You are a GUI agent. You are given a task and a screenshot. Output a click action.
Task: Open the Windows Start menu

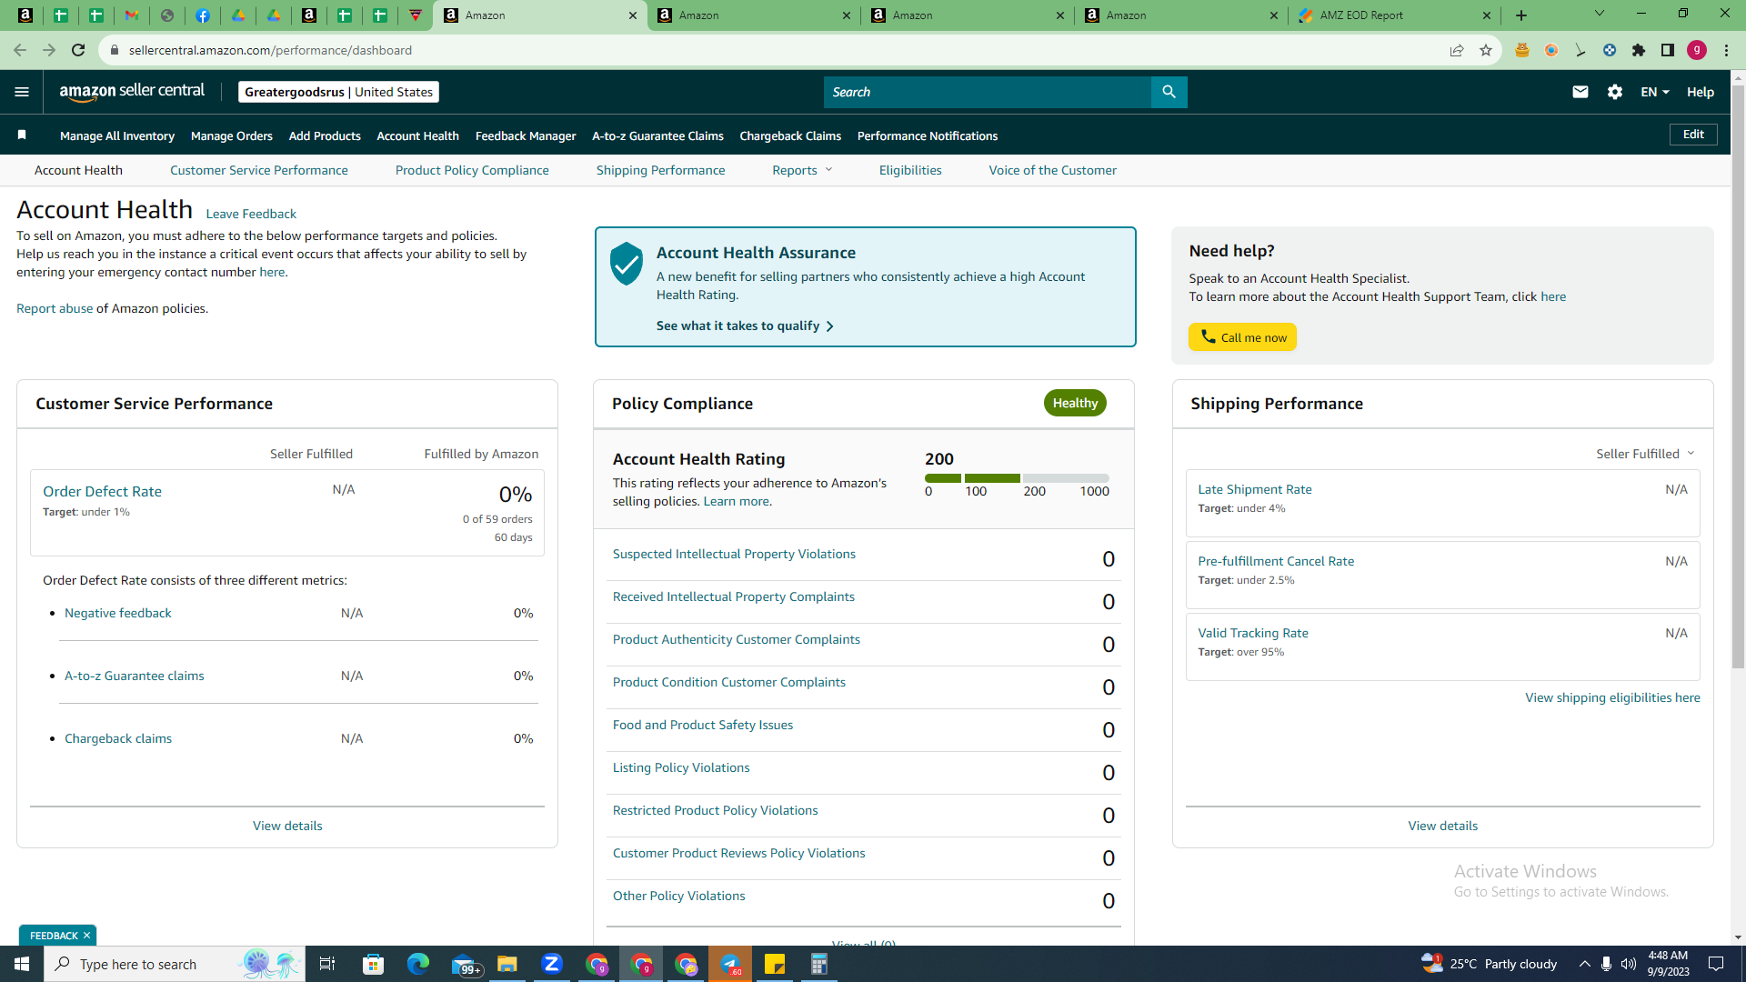pyautogui.click(x=22, y=964)
